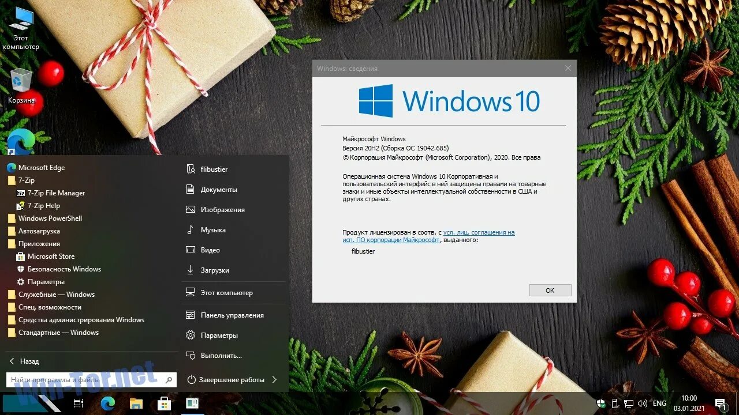Image resolution: width=739 pixels, height=415 pixels.
Task: Select the Edge shortcut on desktop
Action: pos(21,142)
